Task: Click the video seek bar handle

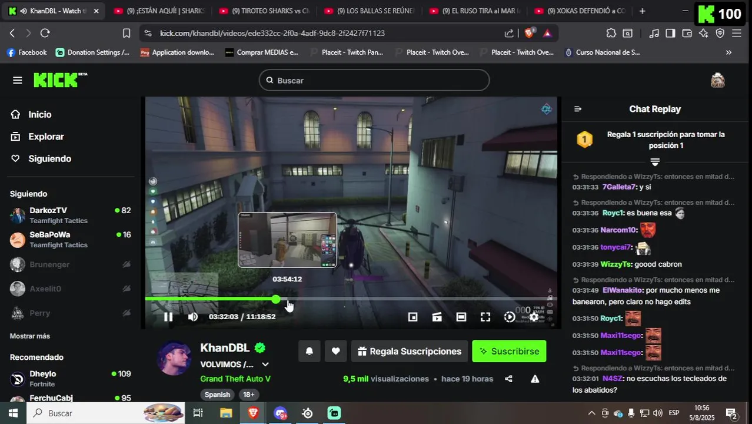Action: click(276, 299)
